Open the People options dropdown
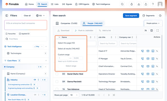Image resolution: width=167 pixels, height=101 pixels. pos(153,23)
